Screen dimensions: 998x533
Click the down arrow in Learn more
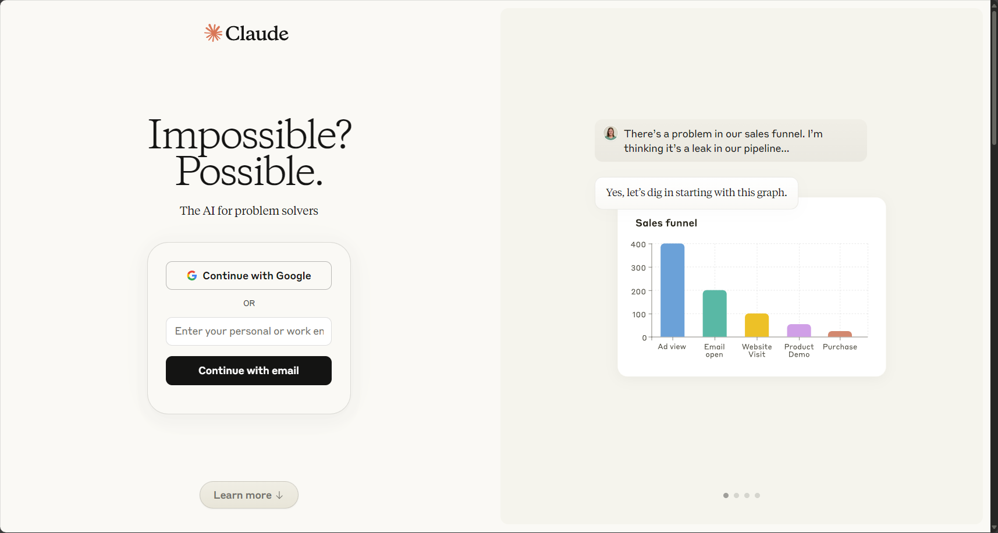point(279,495)
